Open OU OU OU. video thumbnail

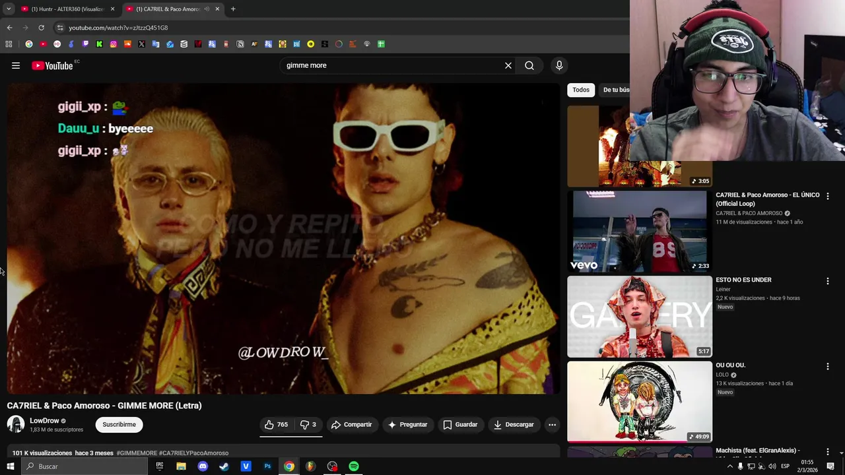point(640,402)
